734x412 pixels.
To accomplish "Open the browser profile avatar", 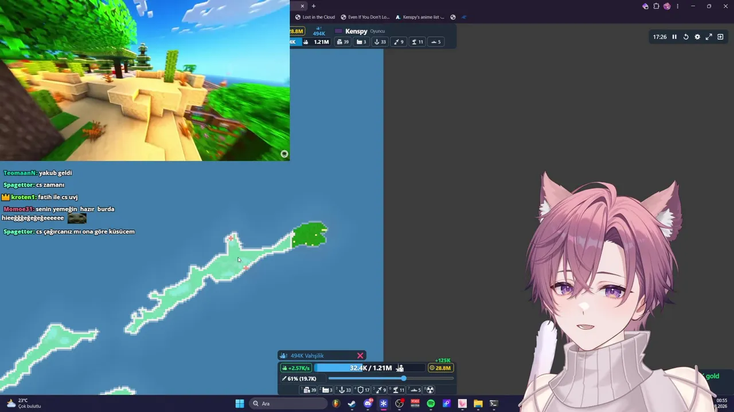I will [x=667, y=6].
